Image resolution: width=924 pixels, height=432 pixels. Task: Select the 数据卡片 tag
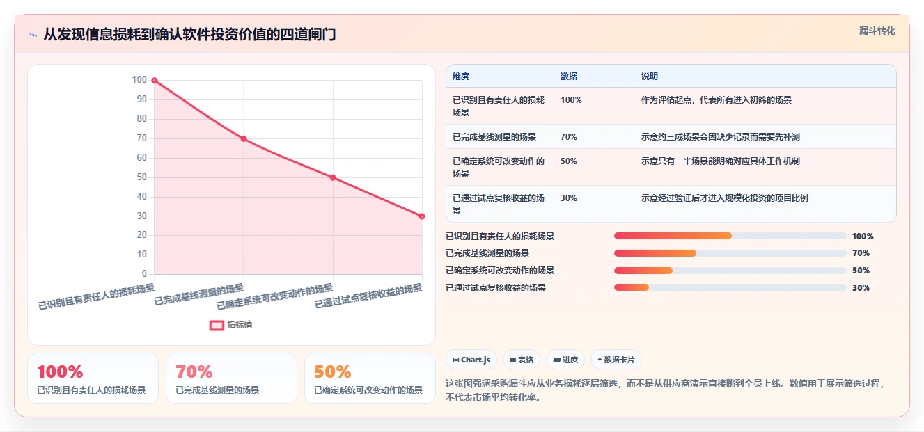pyautogui.click(x=616, y=360)
